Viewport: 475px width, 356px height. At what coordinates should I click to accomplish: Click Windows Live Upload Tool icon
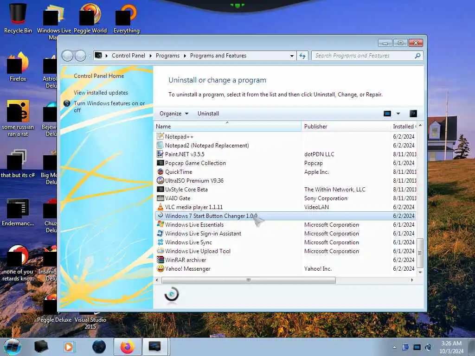160,251
